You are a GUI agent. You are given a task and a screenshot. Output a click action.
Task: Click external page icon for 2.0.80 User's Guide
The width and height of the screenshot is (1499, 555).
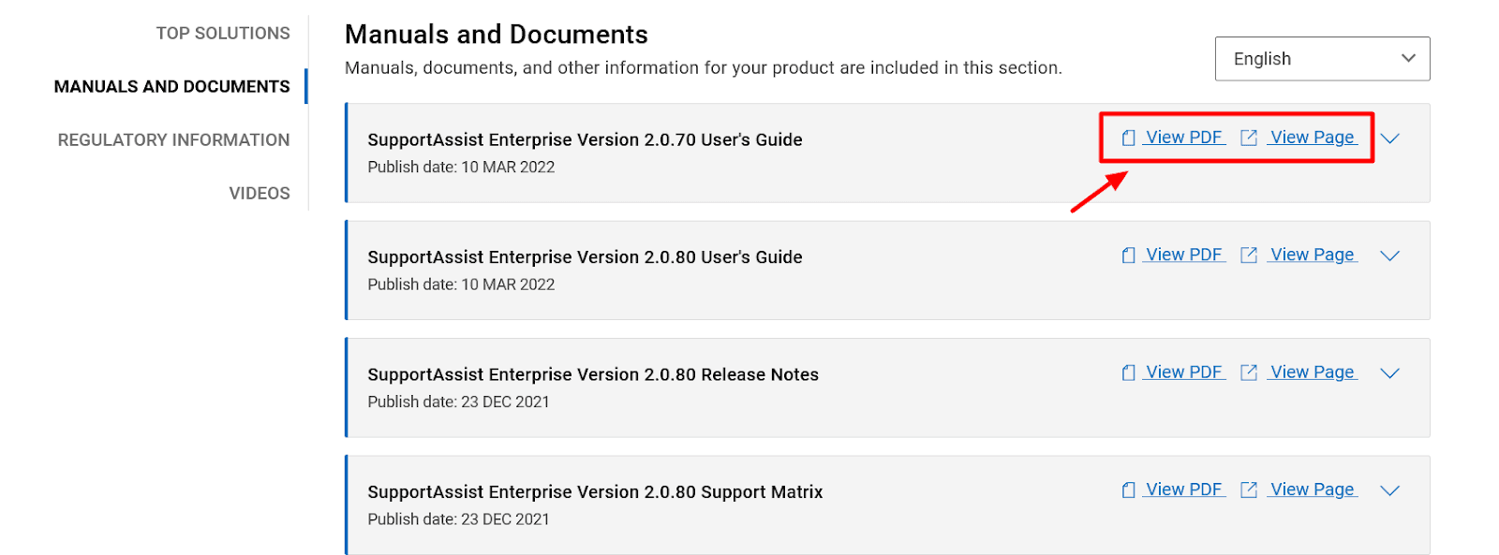(x=1249, y=256)
